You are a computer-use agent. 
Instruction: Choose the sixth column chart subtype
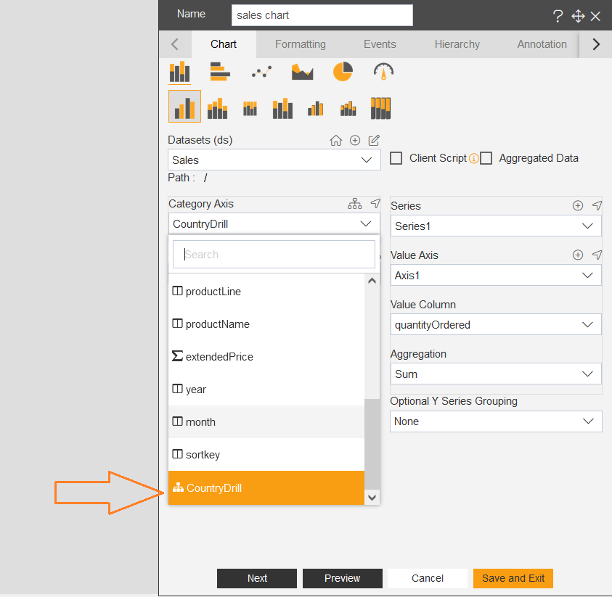(x=348, y=108)
